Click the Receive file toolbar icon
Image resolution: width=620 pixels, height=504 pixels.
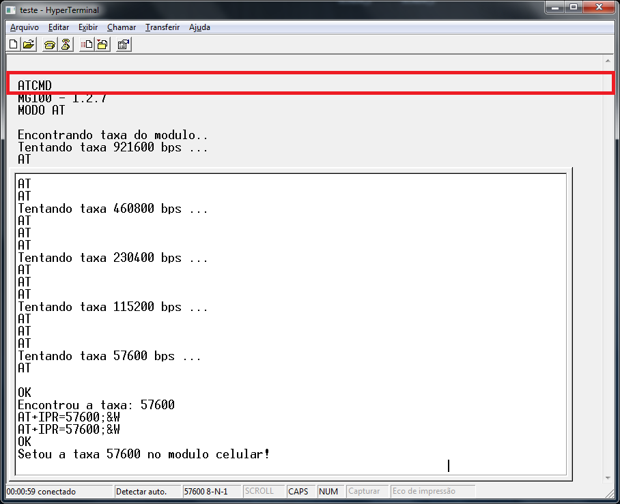click(x=103, y=44)
